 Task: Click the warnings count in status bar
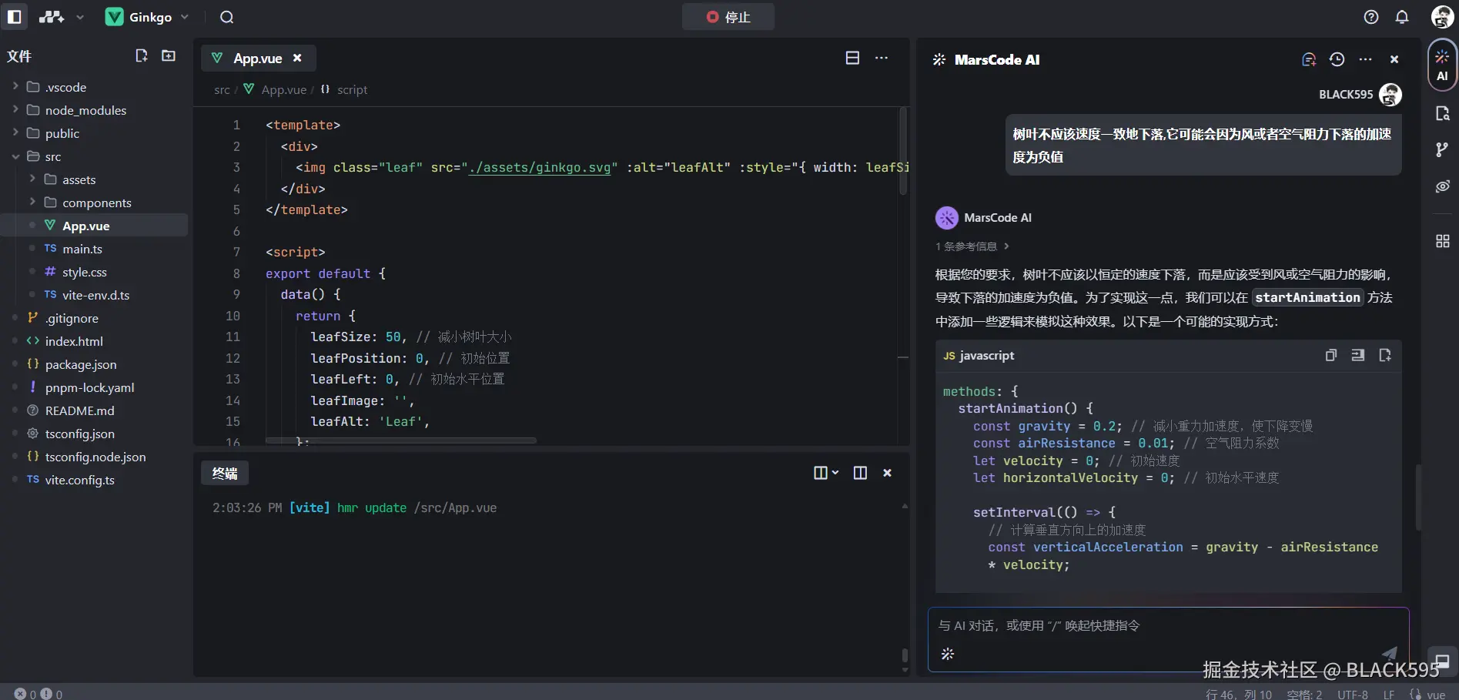click(x=52, y=694)
